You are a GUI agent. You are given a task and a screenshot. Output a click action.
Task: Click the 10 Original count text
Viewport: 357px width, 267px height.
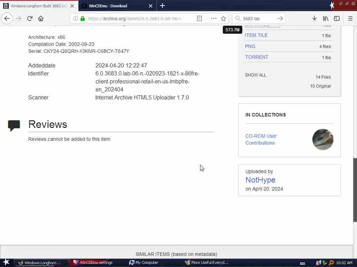320,86
